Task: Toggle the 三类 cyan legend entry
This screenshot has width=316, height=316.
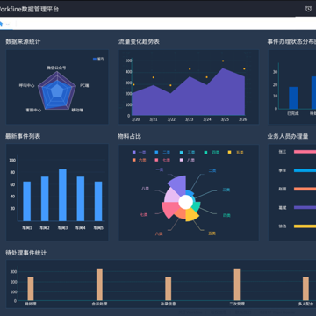Action: (x=187, y=152)
